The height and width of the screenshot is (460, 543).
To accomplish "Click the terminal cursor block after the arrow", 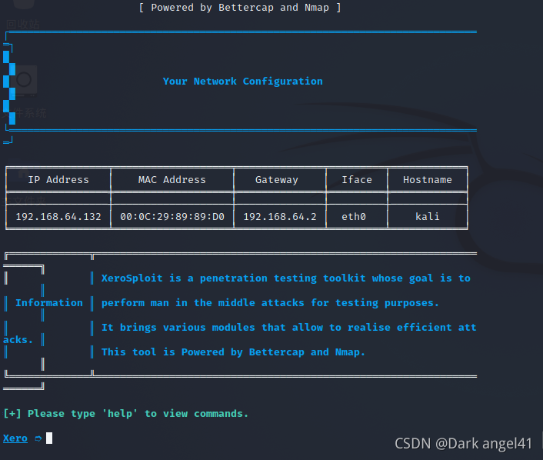I will [49, 438].
